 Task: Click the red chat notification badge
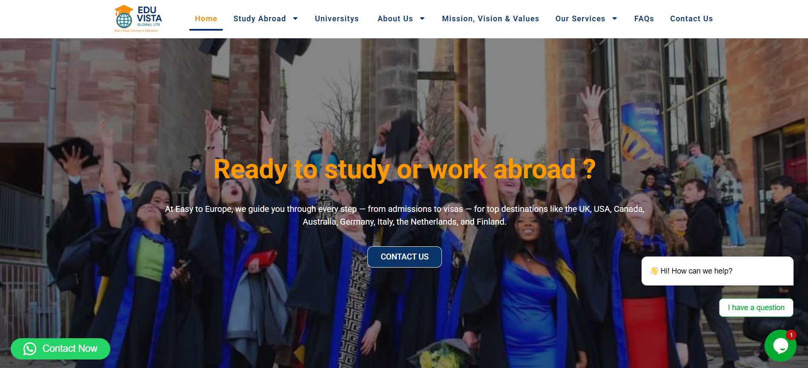[791, 335]
